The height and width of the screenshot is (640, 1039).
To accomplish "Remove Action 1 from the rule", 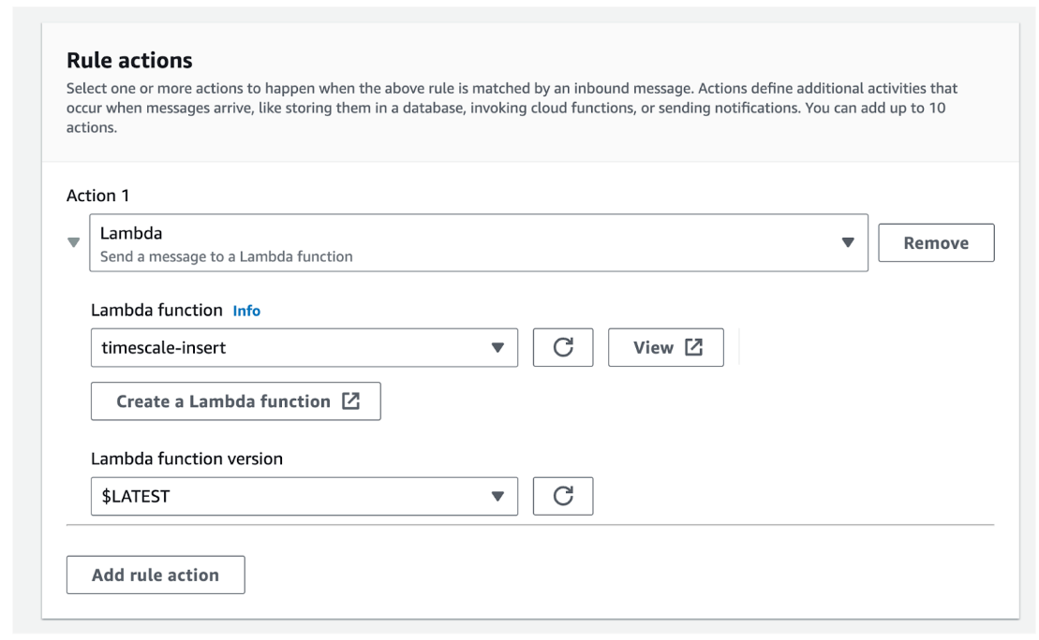I will coord(935,243).
